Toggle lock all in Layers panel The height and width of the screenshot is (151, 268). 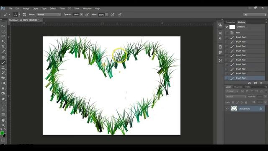coord(246,102)
